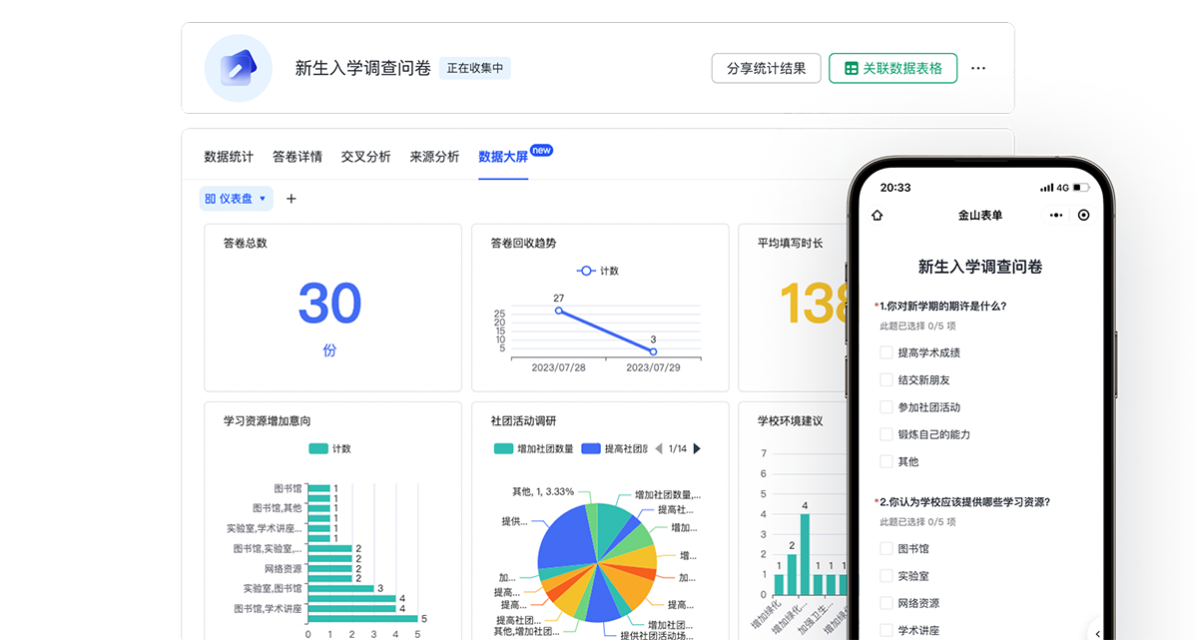Tap the mini-program three-dot menu icon

point(1056,215)
